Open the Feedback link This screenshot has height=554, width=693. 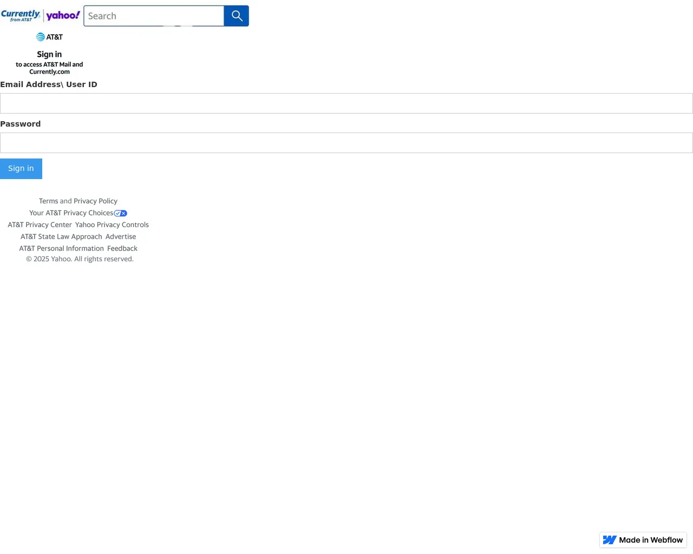pos(122,248)
